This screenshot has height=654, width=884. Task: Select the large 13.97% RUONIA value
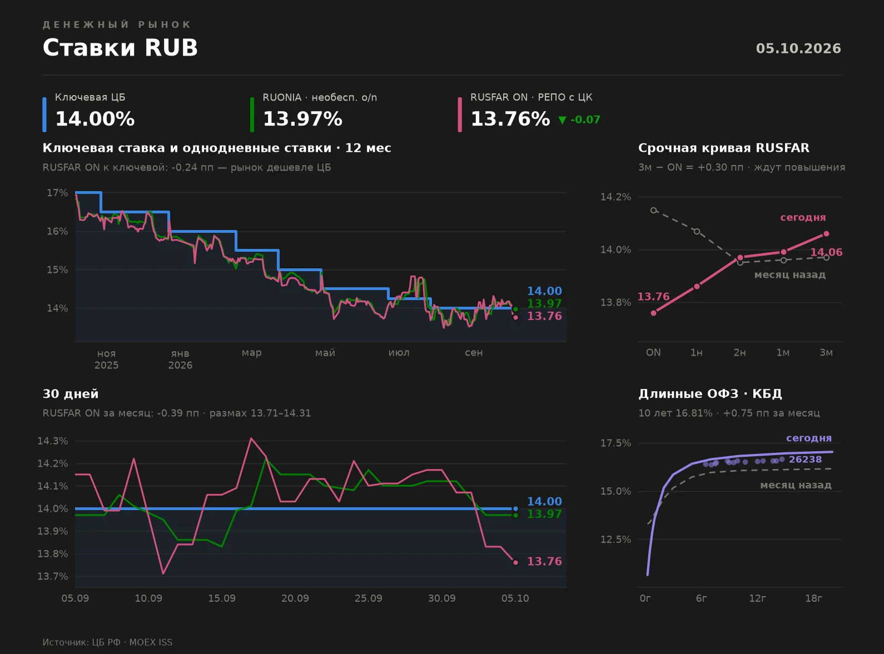pos(302,119)
